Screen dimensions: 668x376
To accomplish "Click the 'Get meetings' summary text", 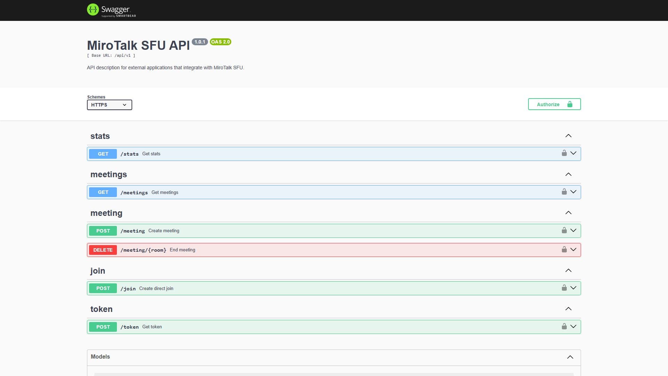I will 165,192.
